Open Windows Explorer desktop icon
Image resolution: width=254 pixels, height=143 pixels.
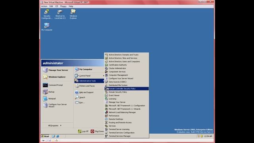pyautogui.click(x=73, y=14)
